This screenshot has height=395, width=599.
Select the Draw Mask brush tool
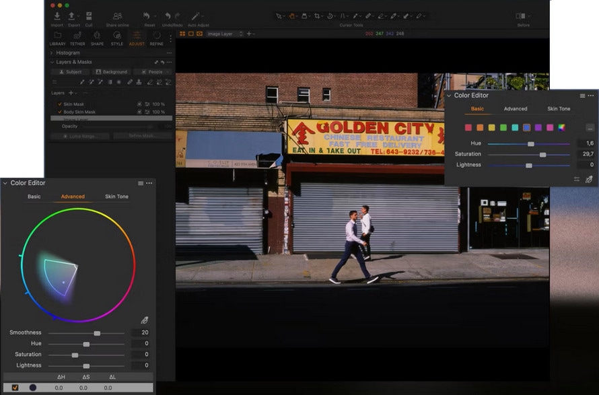point(81,82)
